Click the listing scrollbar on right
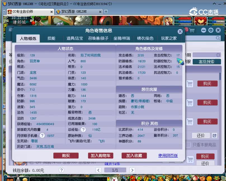 click(x=220, y=76)
